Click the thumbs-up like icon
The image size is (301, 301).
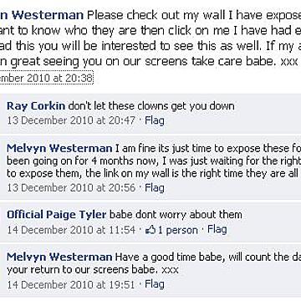point(150,230)
